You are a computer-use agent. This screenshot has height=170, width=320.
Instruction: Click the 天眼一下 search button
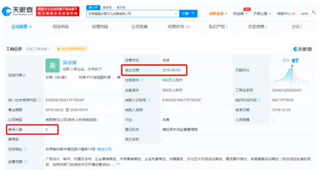(x=188, y=13)
